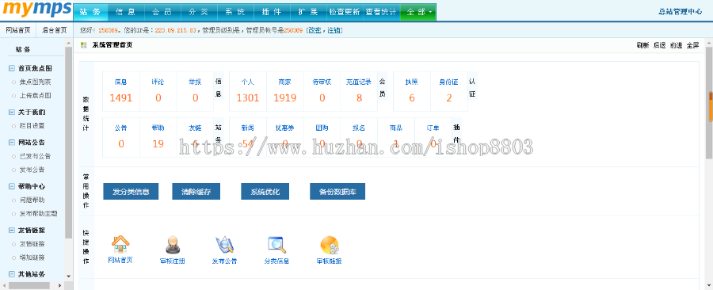Click the 举报 statistic tile
Image resolution: width=713 pixels, height=290 pixels.
195,91
